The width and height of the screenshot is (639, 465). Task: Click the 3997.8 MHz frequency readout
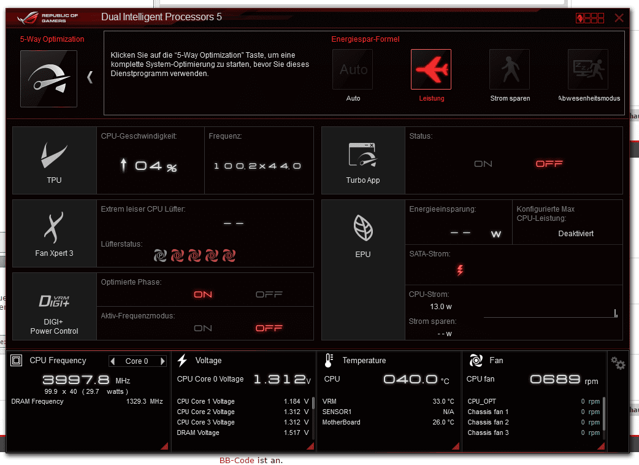86,380
